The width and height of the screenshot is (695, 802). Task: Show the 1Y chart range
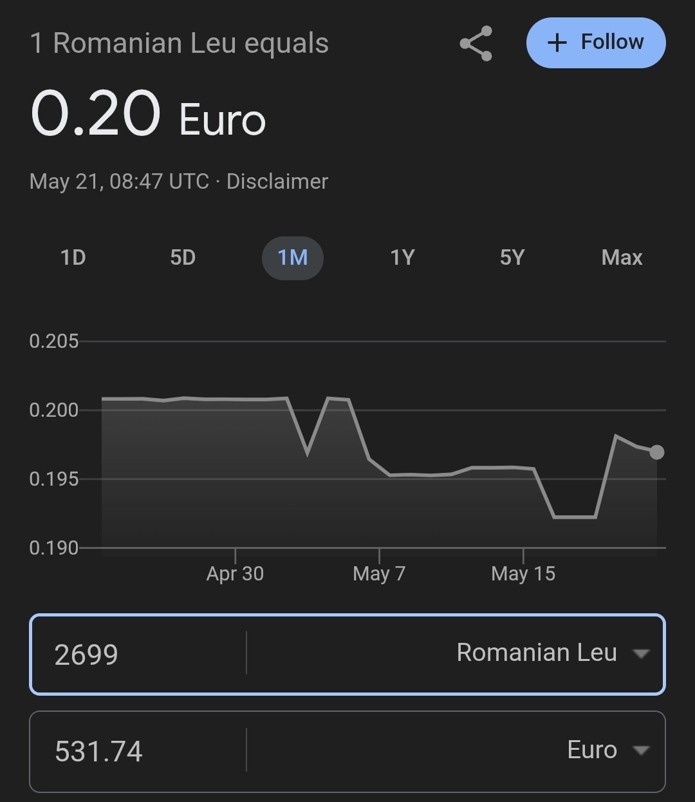[x=402, y=258]
